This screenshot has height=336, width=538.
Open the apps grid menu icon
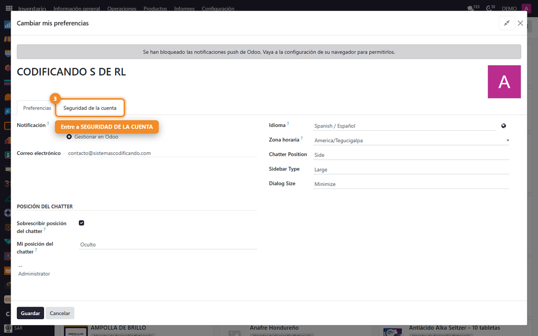pos(9,8)
